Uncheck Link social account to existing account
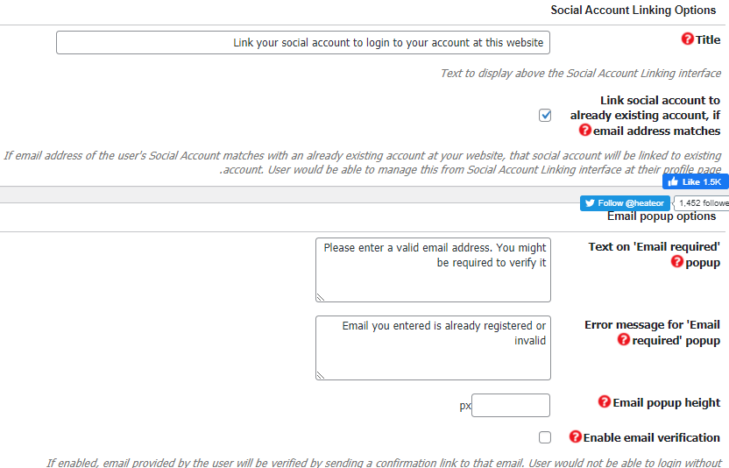729x468 pixels. [545, 116]
